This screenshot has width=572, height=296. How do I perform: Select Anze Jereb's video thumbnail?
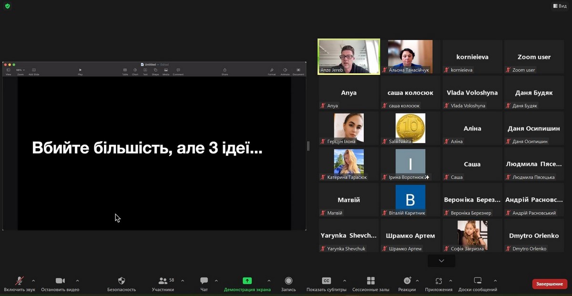(x=349, y=56)
